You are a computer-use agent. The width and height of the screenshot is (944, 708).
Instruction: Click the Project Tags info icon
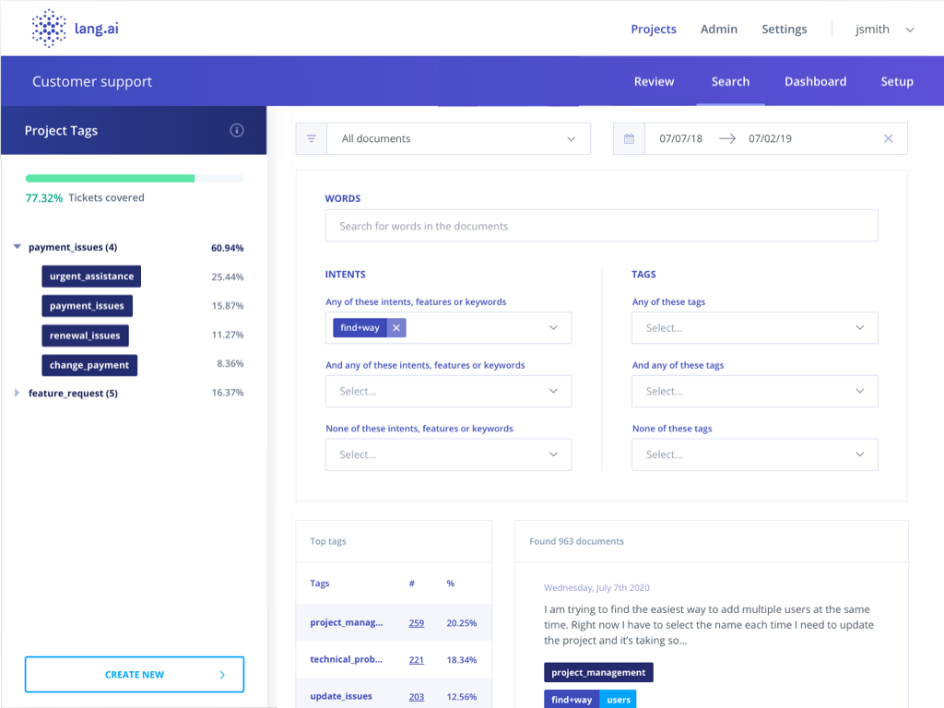(x=237, y=131)
